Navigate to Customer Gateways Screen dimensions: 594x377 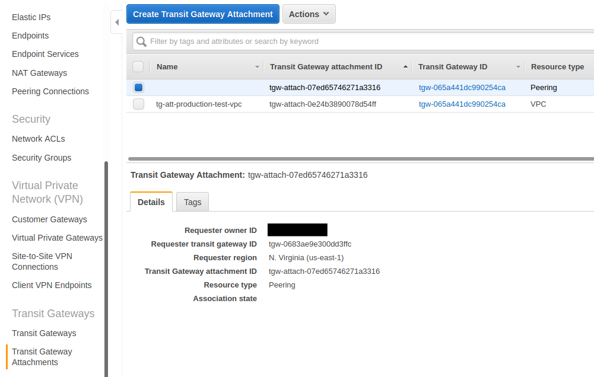(x=49, y=219)
